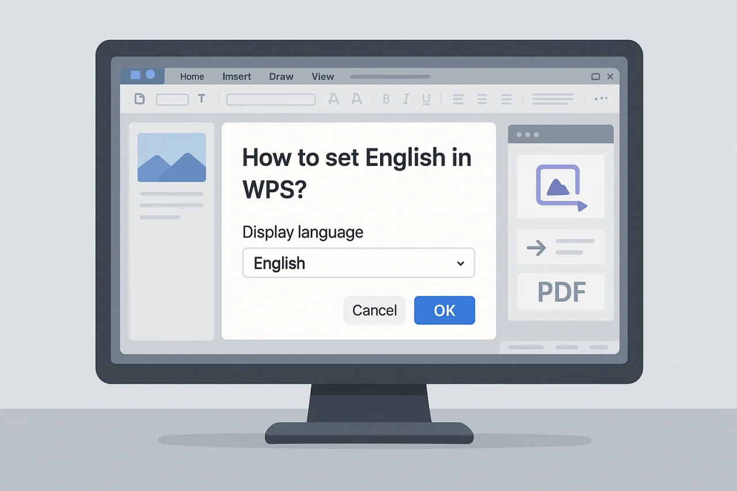Screen dimensions: 737x491
Task: Select the PDF option in right panel
Action: click(x=561, y=292)
